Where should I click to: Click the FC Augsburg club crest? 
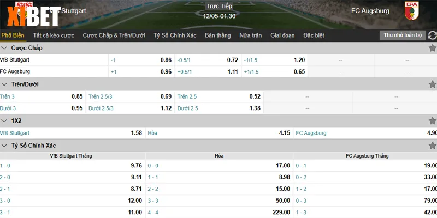tap(412, 11)
